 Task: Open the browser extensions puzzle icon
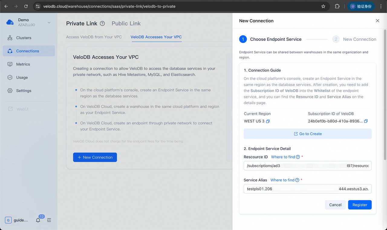pos(337,6)
